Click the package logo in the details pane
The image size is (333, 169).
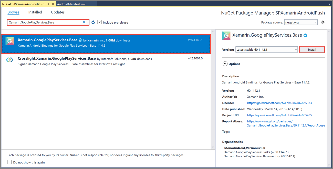point(226,36)
